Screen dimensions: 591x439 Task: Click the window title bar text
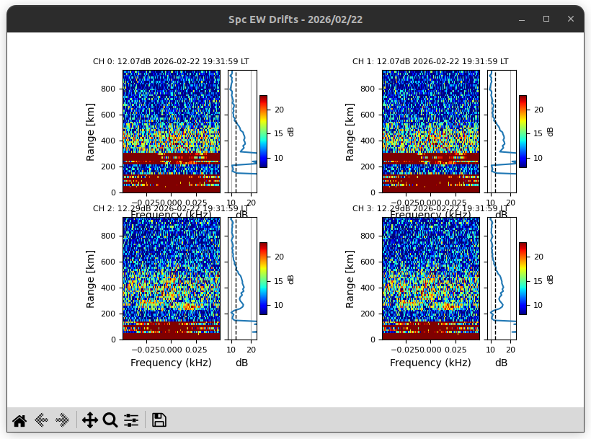295,19
